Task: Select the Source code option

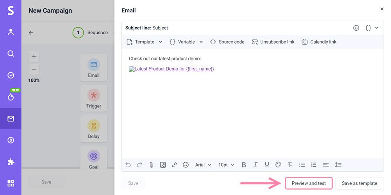Action: point(227,42)
